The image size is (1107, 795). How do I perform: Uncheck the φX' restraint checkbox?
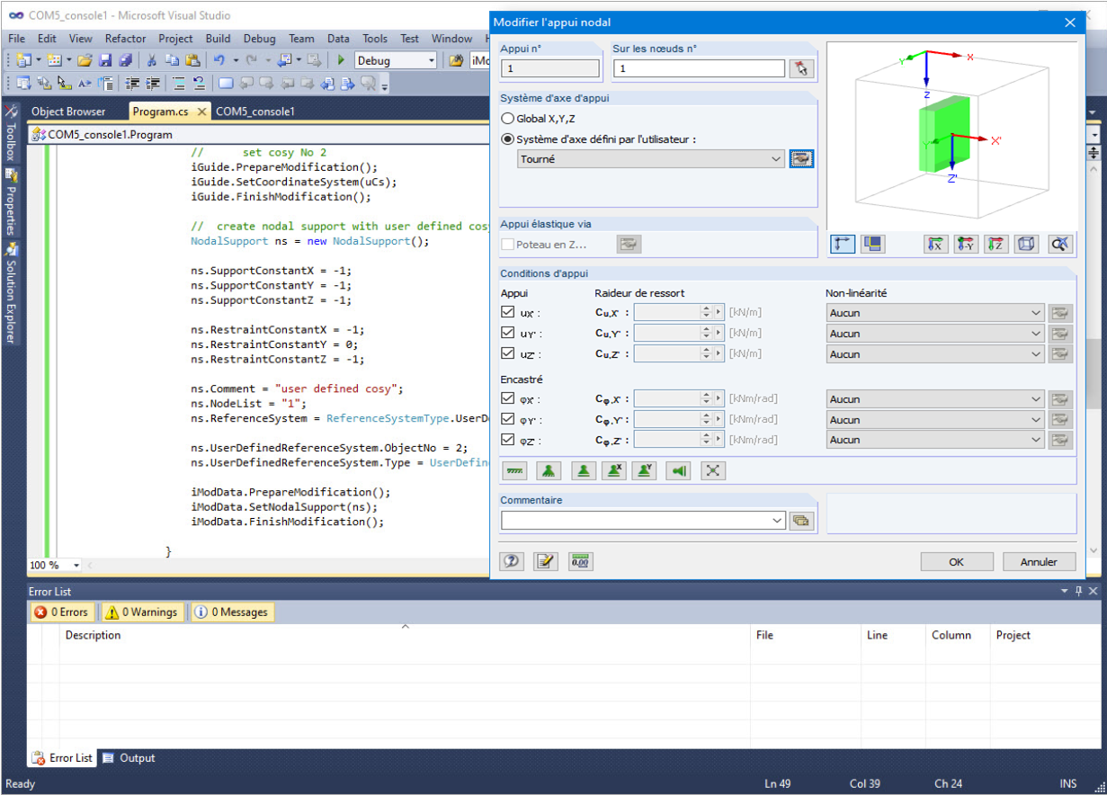[x=508, y=398]
